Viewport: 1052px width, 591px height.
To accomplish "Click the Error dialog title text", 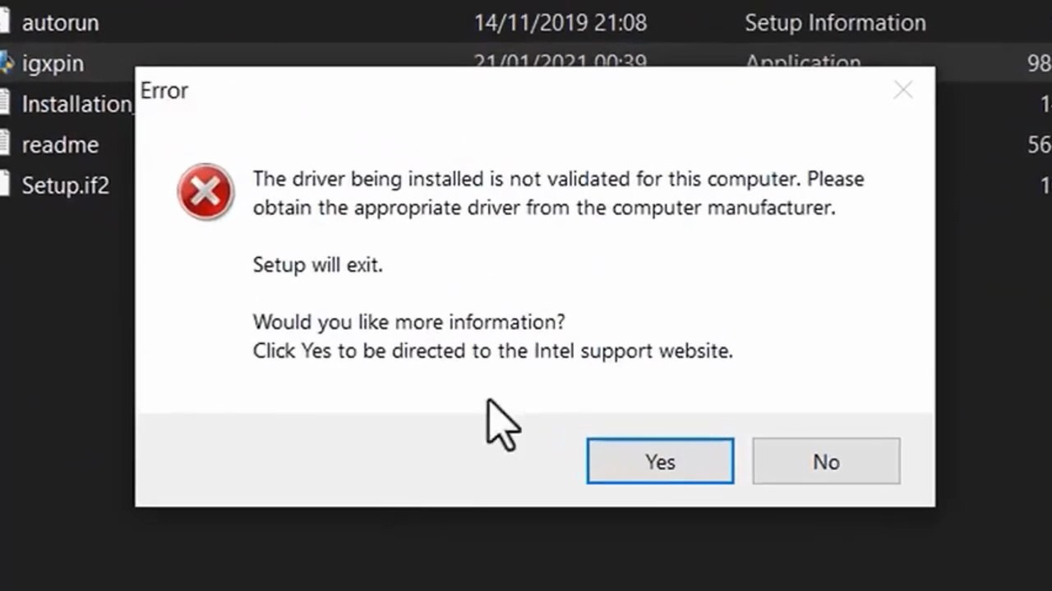I will pos(164,90).
